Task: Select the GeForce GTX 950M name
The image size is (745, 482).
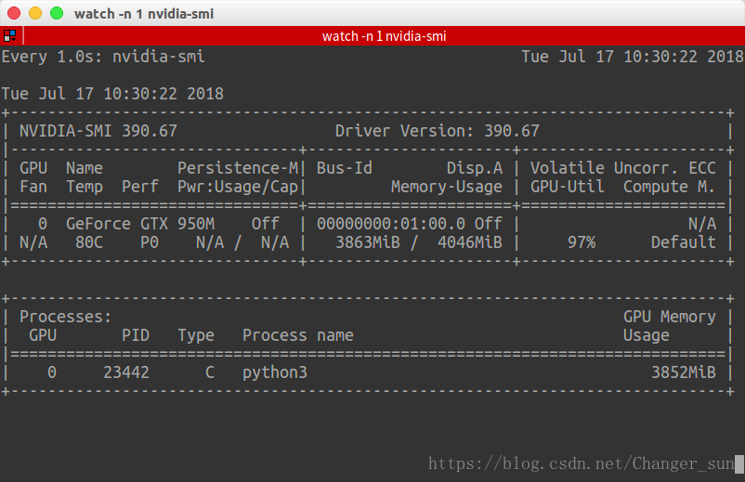Action: point(139,224)
